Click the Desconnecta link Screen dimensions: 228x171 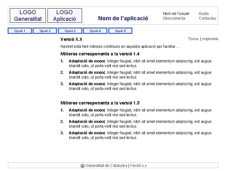point(174,18)
